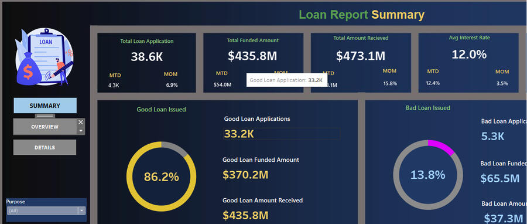Screen dimensions: 527x224
Task: Click the Total Funded Amount $435.8M figure
Action: (252, 56)
